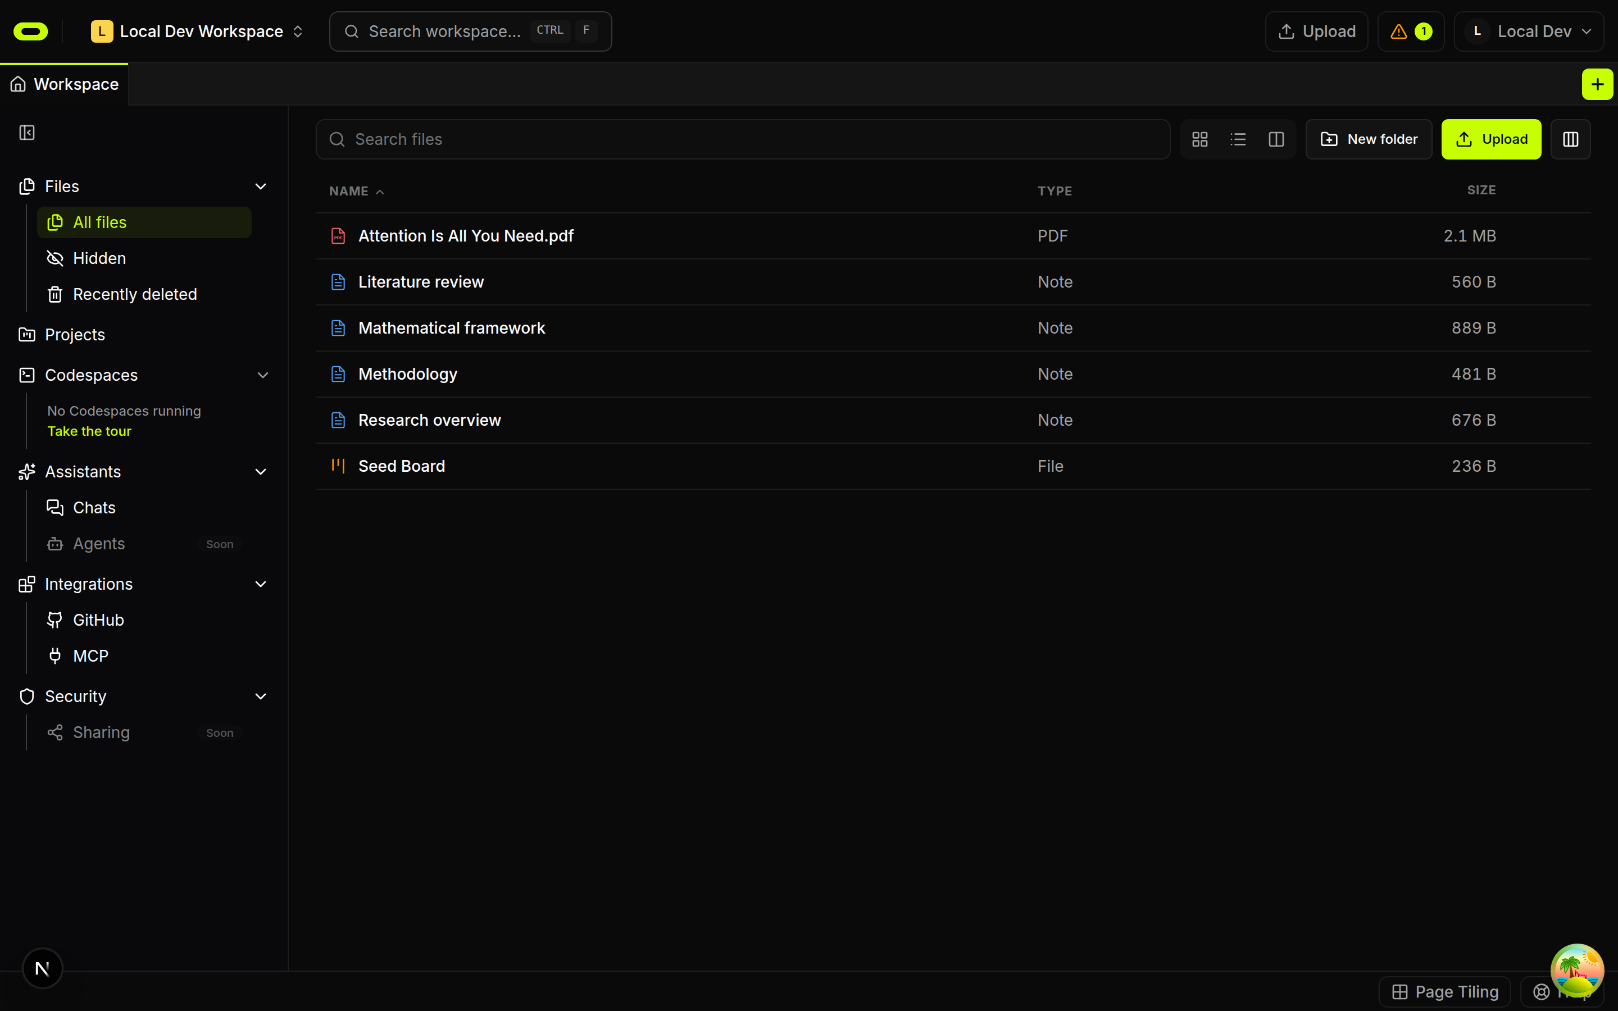The height and width of the screenshot is (1011, 1618).
Task: Open Chats under Assistants
Action: tap(144, 508)
